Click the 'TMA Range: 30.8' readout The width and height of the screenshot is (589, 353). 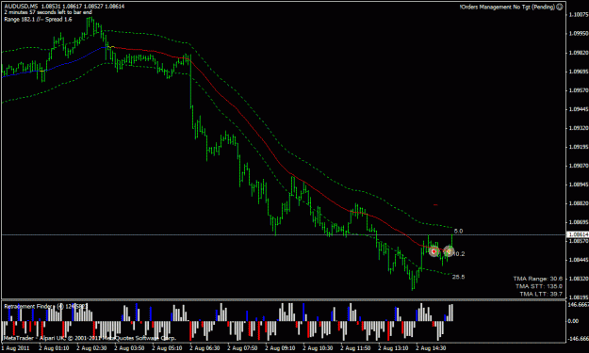[x=538, y=279]
